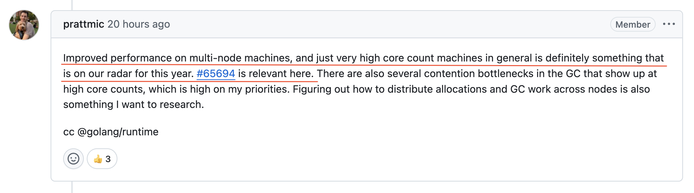Open prattmic's avatar picture

pyautogui.click(x=24, y=25)
